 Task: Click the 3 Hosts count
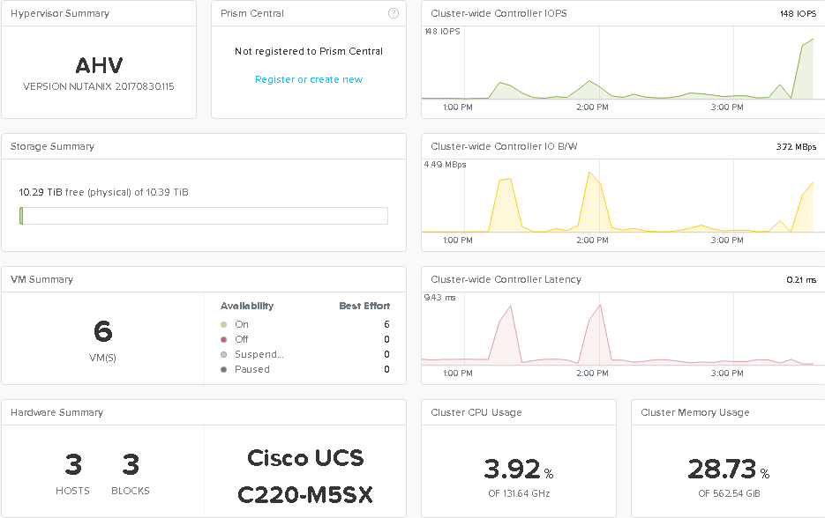73,464
